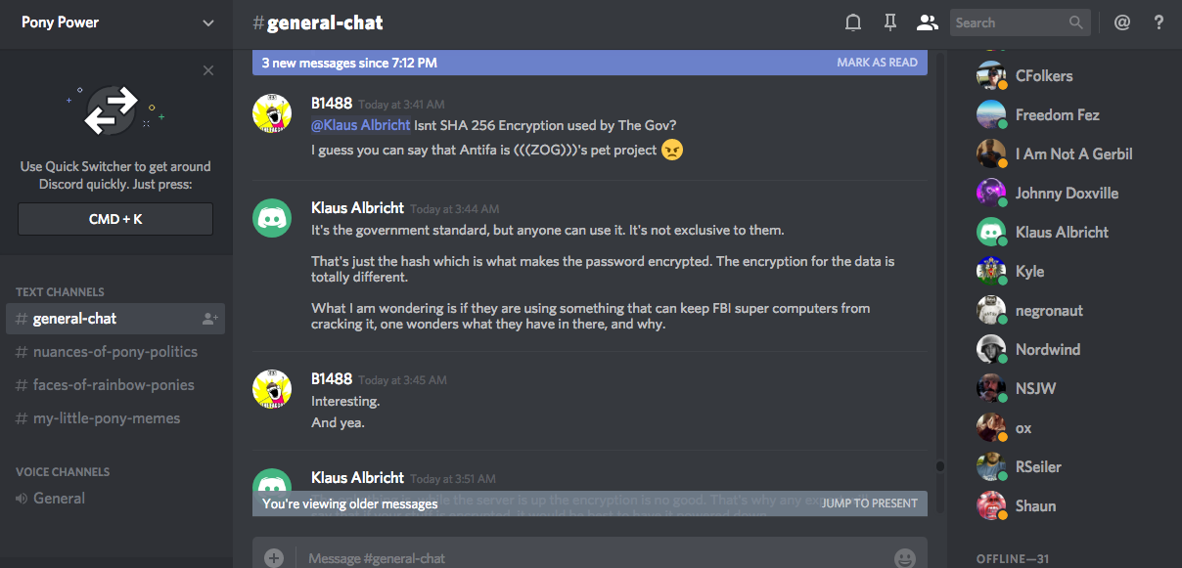Image resolution: width=1182 pixels, height=568 pixels.
Task: Click Jump To Present button
Action: pos(869,503)
